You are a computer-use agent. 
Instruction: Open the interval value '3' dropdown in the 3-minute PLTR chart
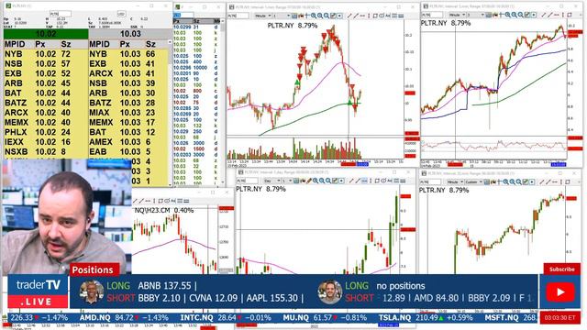[x=475, y=15]
